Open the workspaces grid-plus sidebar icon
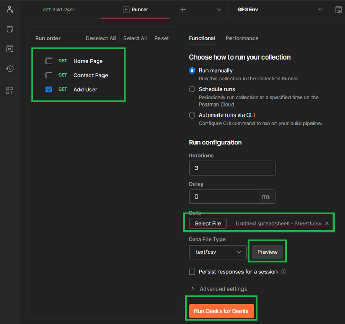 pos(9,90)
